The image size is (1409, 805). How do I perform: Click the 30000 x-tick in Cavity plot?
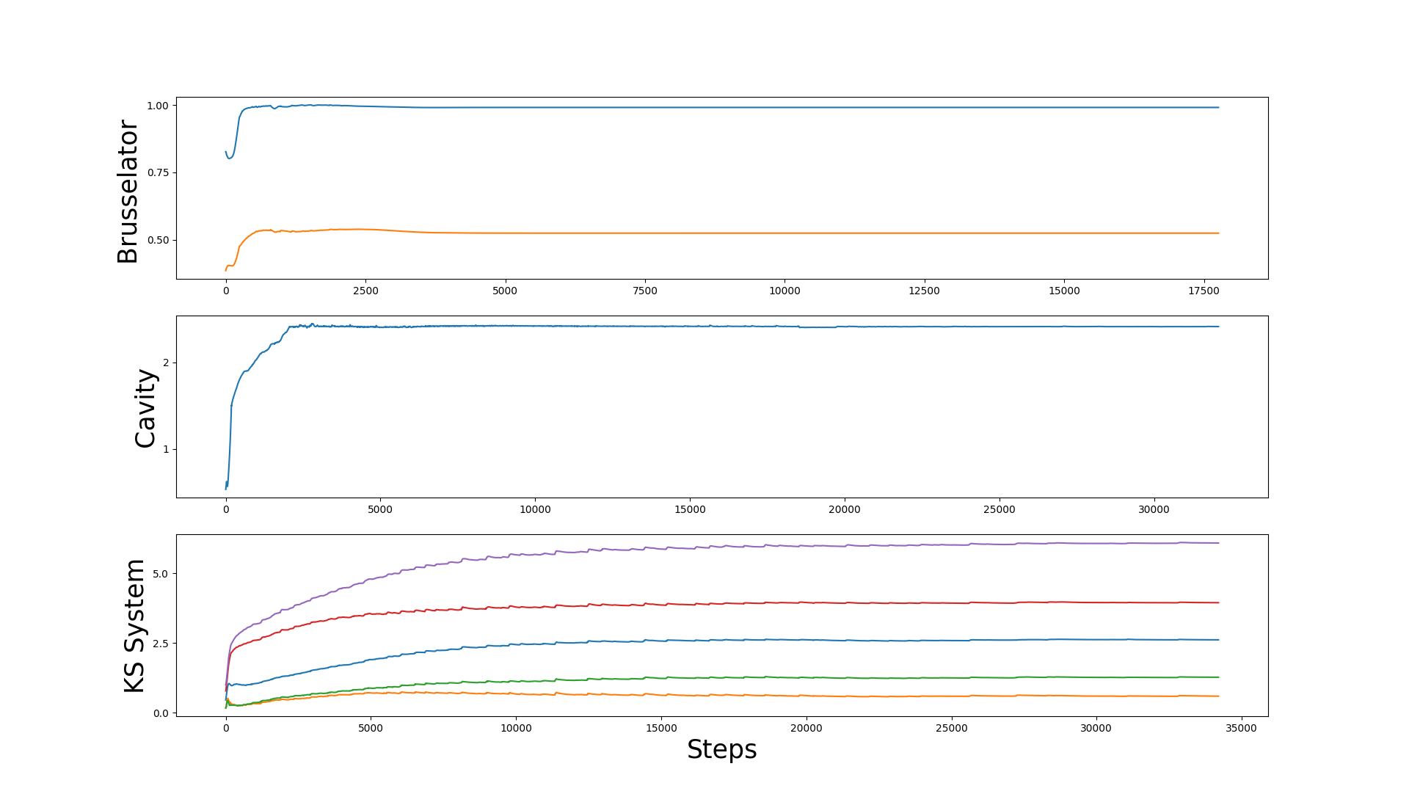pos(1154,509)
